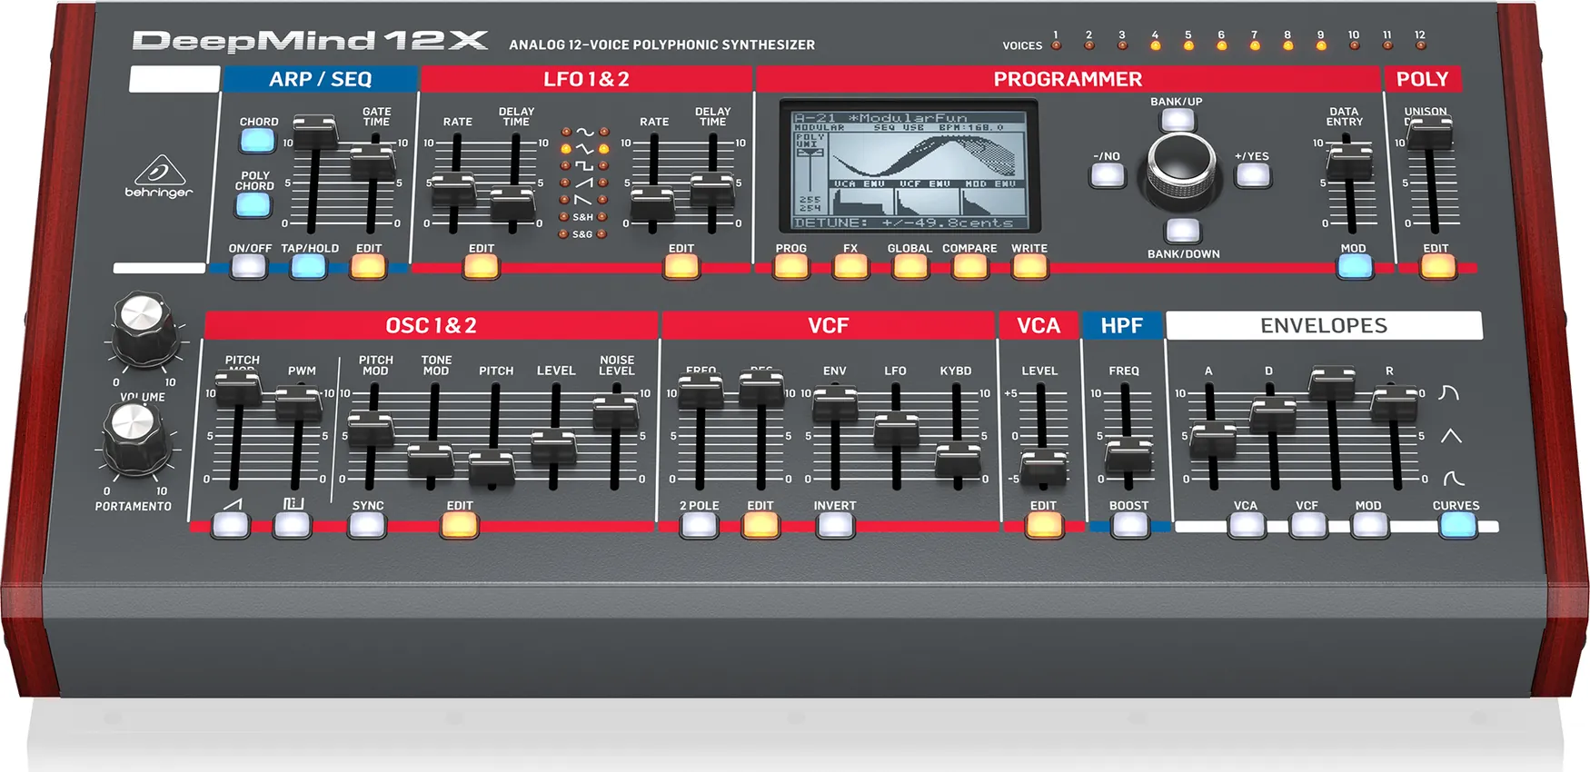Click the LFO 2 DELAY TIME fader
Screen dimensions: 1590x772
coord(712,189)
